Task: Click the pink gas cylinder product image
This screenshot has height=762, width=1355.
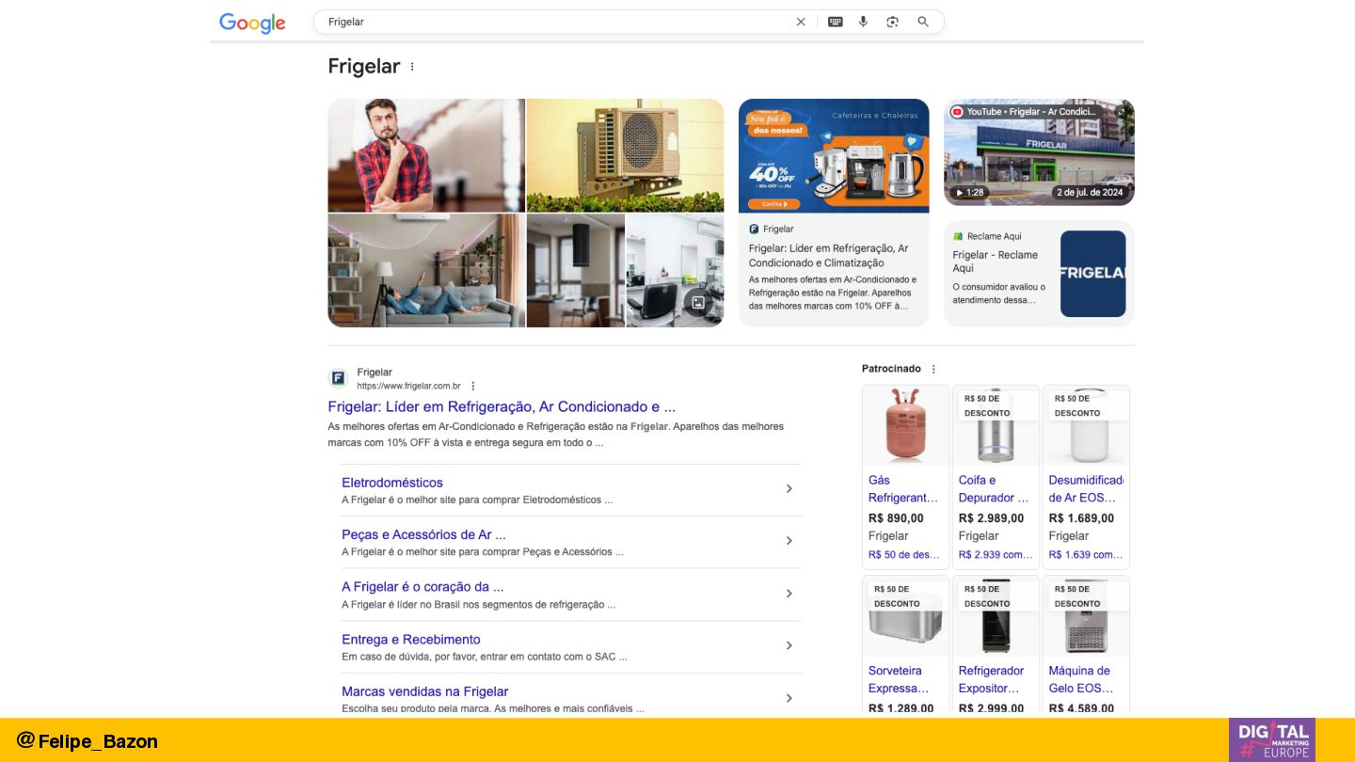Action: 905,425
